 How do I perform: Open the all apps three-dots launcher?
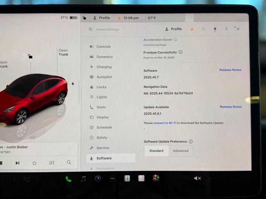112,179
